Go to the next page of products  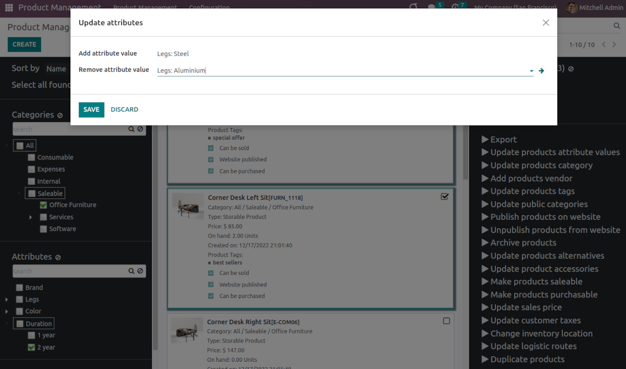(x=614, y=45)
